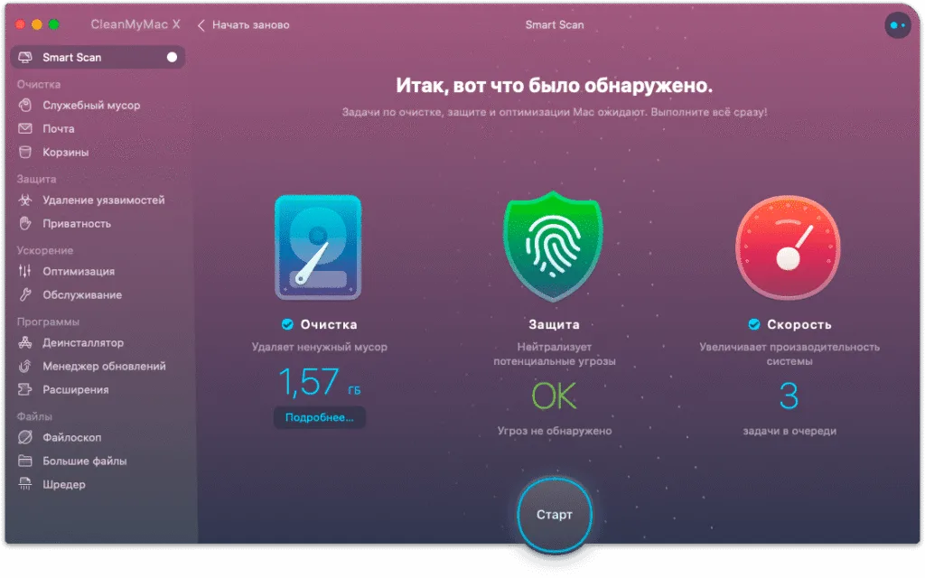This screenshot has height=578, width=925.
Task: Click the blue hard drive Очистка icon
Action: pyautogui.click(x=318, y=247)
